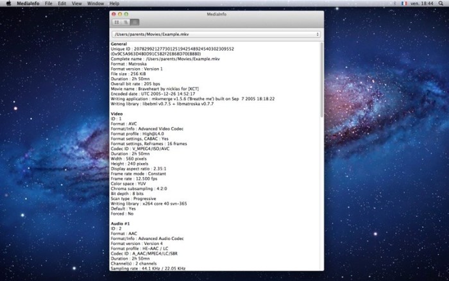449x281 pixels.
Task: Open the File menu
Action: point(49,3)
